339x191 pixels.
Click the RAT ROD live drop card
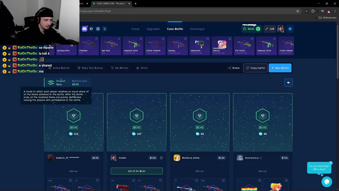pyautogui.click(x=110, y=46)
